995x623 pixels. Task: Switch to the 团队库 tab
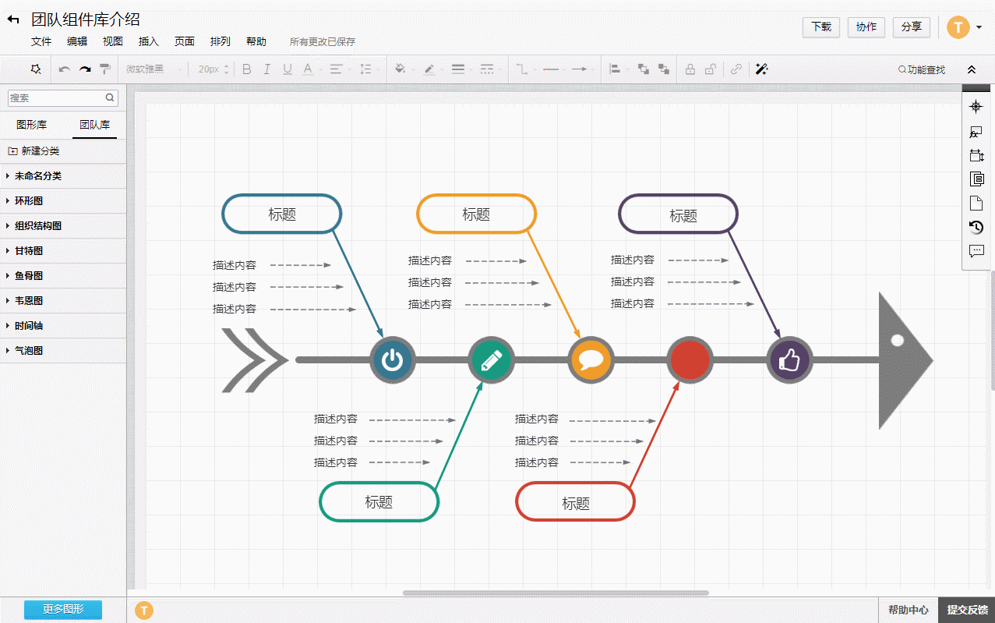click(x=94, y=125)
